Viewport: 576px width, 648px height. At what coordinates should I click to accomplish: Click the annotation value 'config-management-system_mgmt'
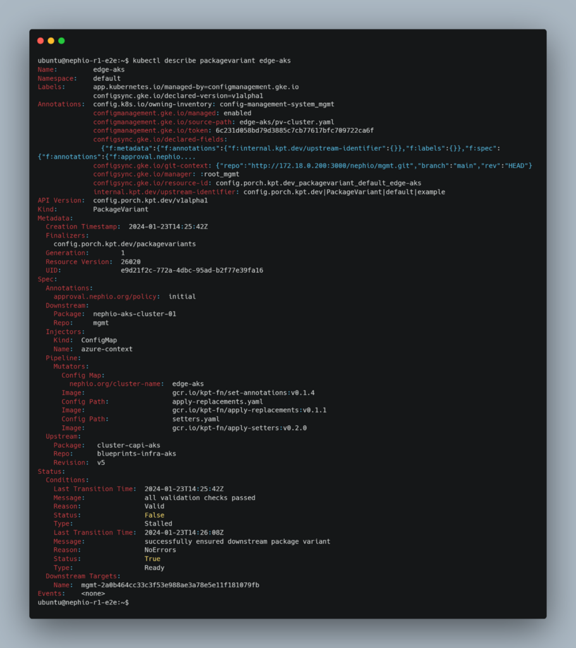(x=277, y=104)
